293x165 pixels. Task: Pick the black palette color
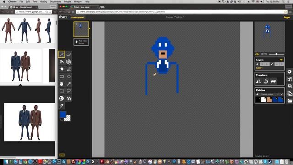pyautogui.click(x=258, y=99)
